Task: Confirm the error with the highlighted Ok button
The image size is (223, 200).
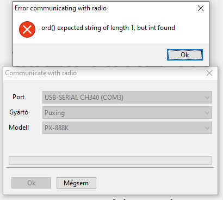Action: pyautogui.click(x=185, y=55)
